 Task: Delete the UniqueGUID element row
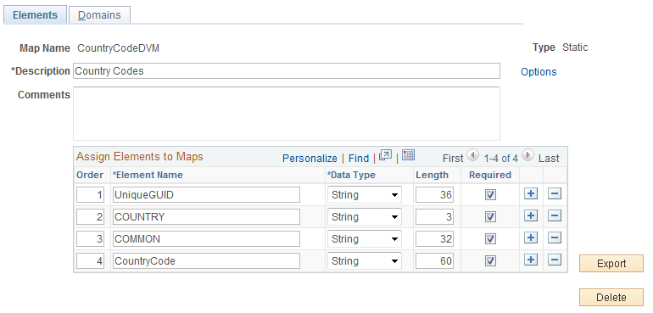tap(555, 193)
